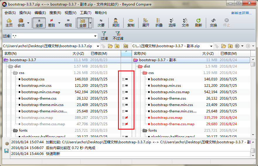
Task: Toggle the 全部 folder structure view button
Action: [83, 23]
